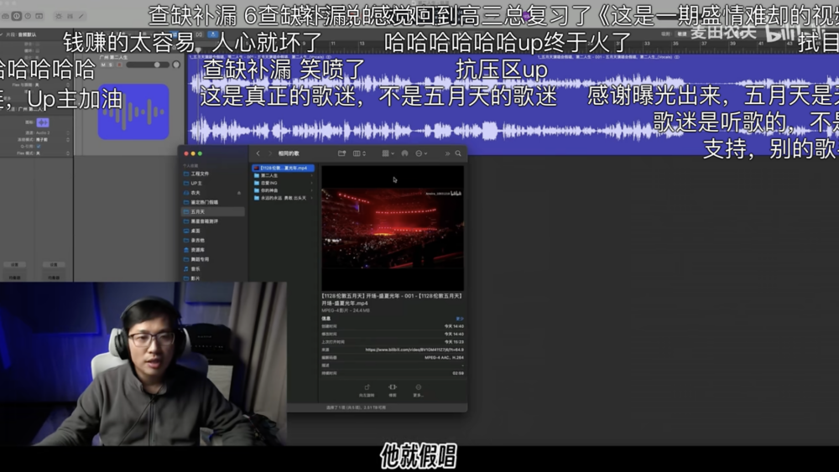Open 桌面 in Finder sidebar
839x472 pixels.
(x=213, y=231)
